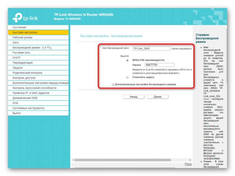235x176 pixels.
Task: Click the Назад button
Action: point(134,97)
